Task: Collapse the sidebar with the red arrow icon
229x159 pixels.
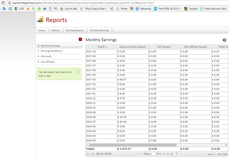Action: tap(81, 39)
